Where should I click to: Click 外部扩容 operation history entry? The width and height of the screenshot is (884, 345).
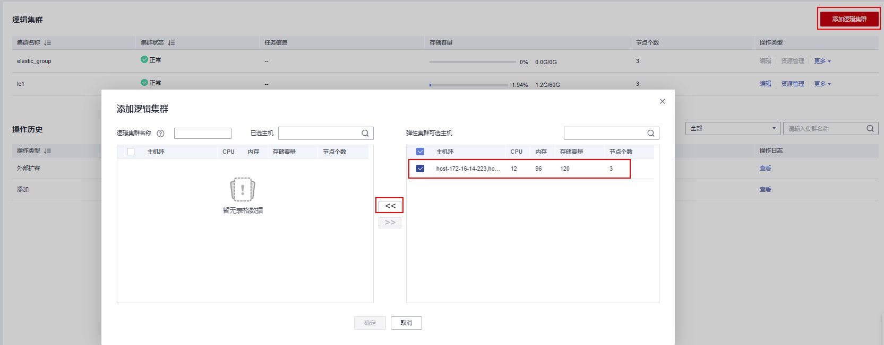pos(29,168)
